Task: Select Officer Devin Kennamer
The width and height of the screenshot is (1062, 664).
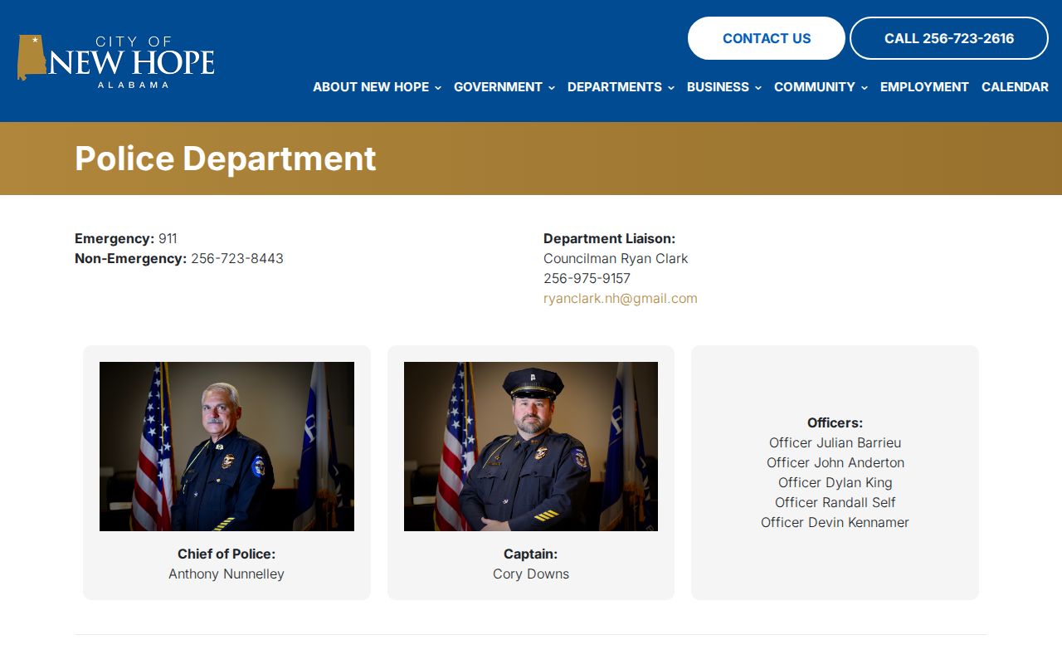Action: (835, 523)
